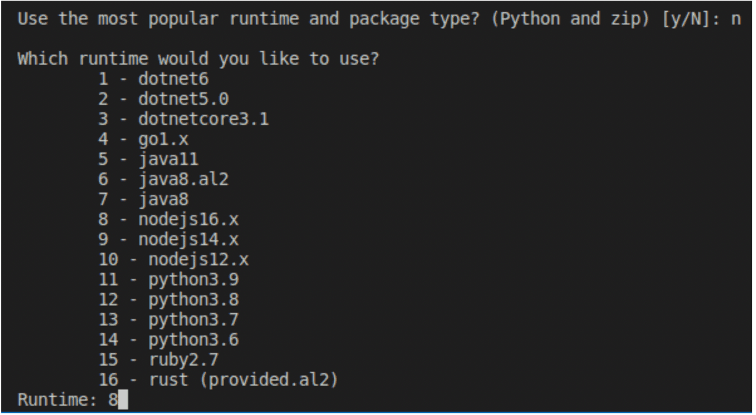Select the "12 - python3.8" option
This screenshot has width=756, height=415.
coord(168,300)
